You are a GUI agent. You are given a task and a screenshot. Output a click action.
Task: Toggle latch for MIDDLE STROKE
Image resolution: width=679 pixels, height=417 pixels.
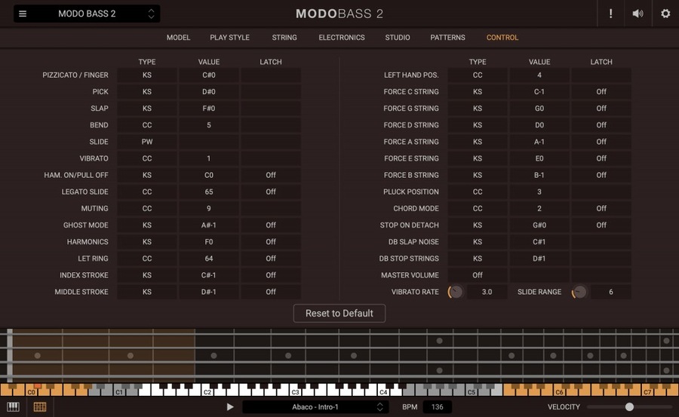pyautogui.click(x=271, y=292)
